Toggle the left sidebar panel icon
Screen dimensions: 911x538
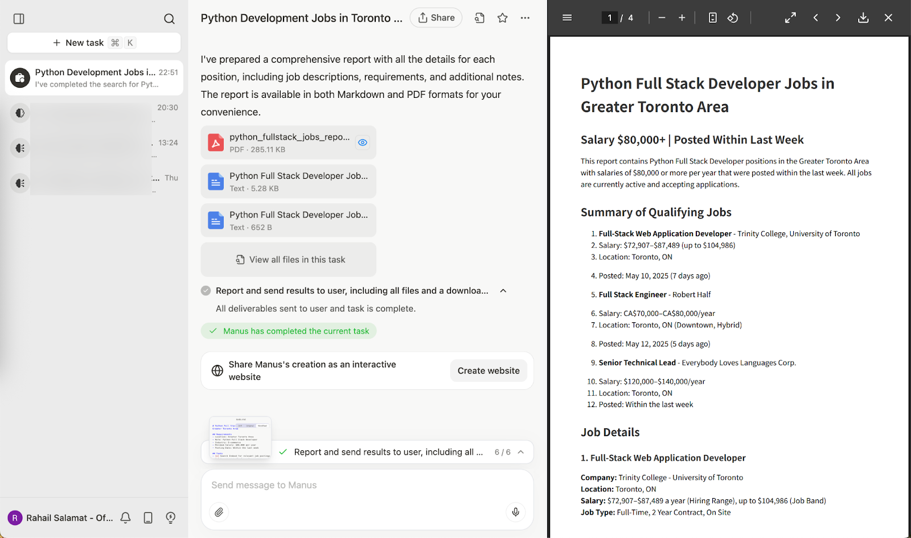pyautogui.click(x=19, y=19)
